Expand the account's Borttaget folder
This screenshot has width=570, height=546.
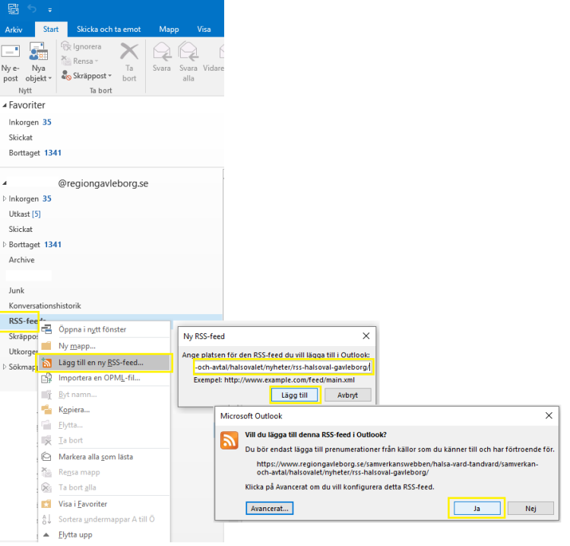5,244
